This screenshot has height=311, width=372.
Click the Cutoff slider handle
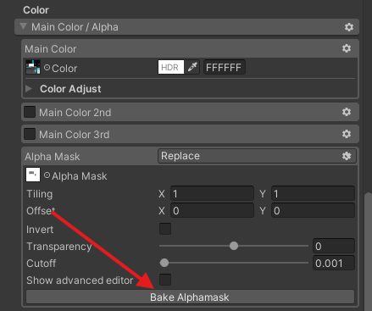coord(164,263)
